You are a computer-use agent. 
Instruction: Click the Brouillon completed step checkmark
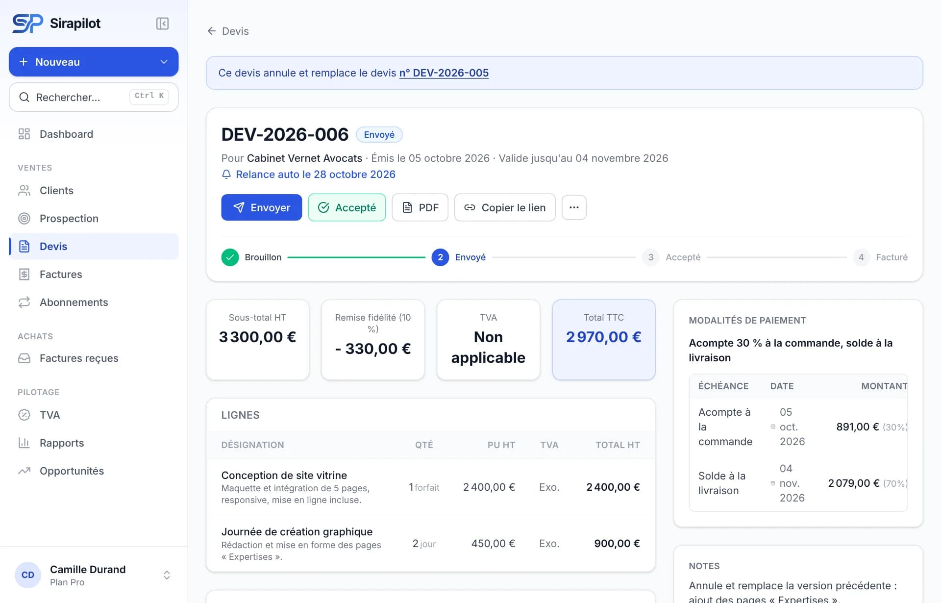pyautogui.click(x=230, y=257)
